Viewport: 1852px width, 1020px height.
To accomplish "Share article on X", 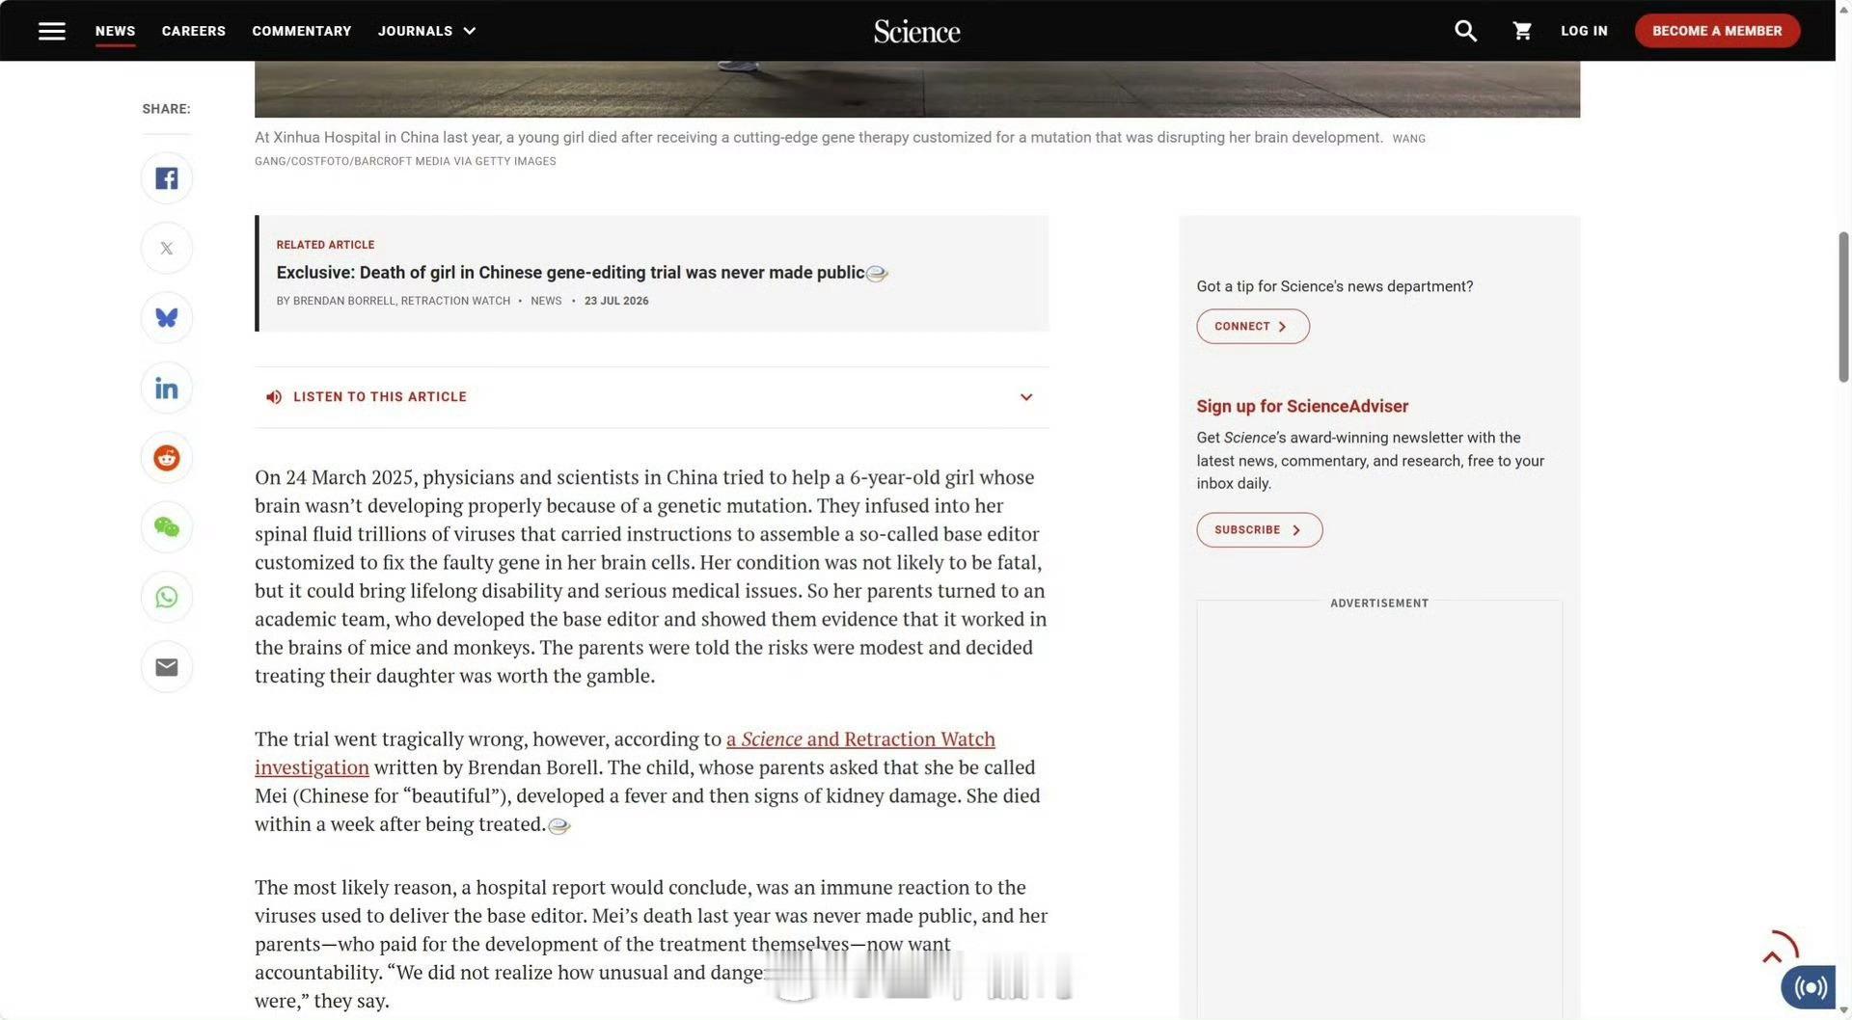I will 167,248.
